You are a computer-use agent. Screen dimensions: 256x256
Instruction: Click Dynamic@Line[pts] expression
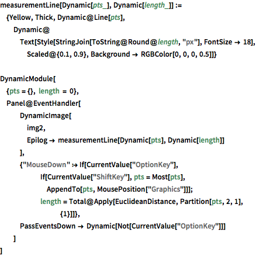90,18
